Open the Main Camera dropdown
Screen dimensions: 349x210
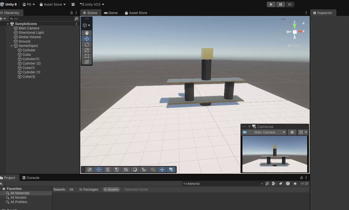point(264,132)
